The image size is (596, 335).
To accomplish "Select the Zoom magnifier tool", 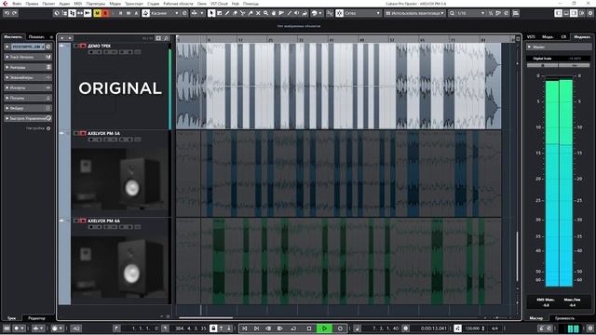I will pos(265,13).
